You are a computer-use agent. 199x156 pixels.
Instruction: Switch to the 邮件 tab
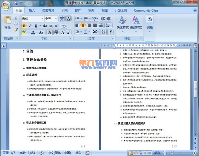coord(78,11)
